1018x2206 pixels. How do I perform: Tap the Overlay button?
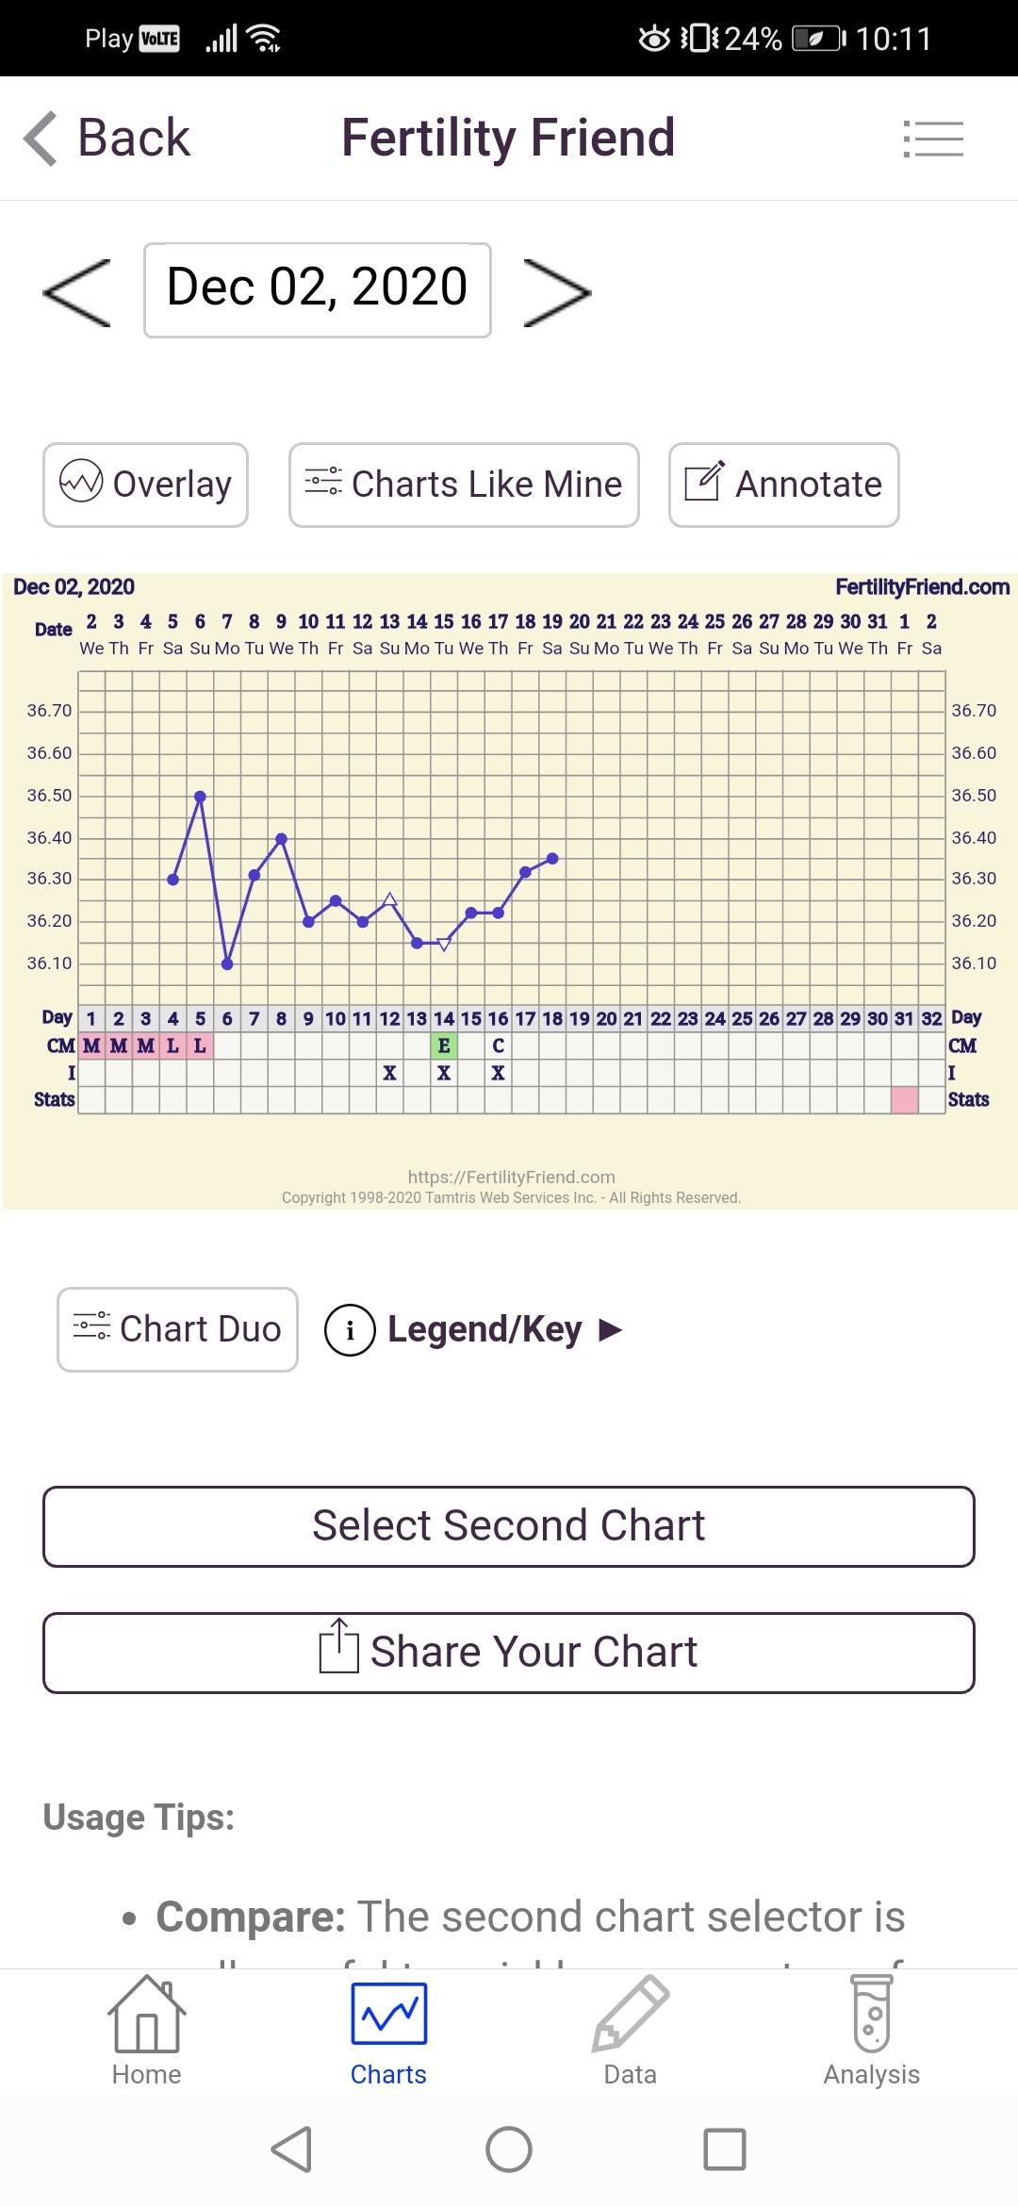[x=145, y=485]
